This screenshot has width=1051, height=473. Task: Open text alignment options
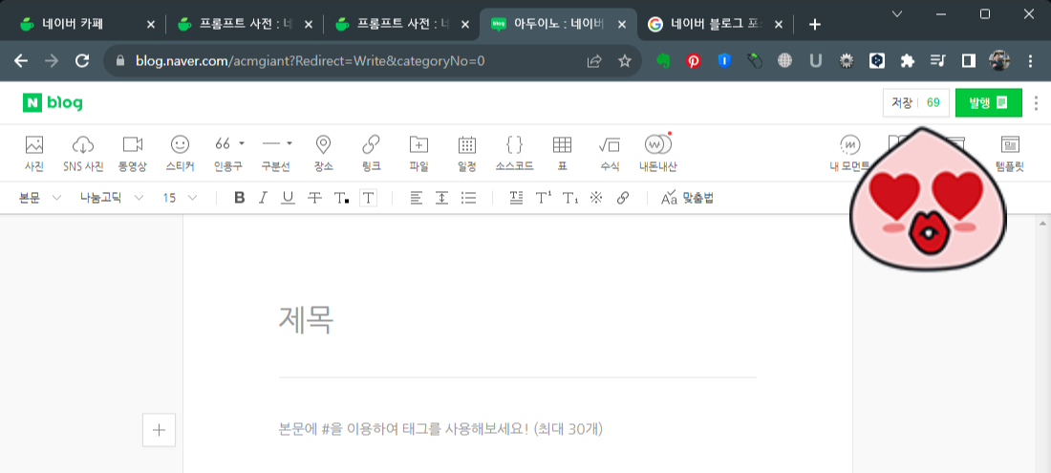click(417, 198)
